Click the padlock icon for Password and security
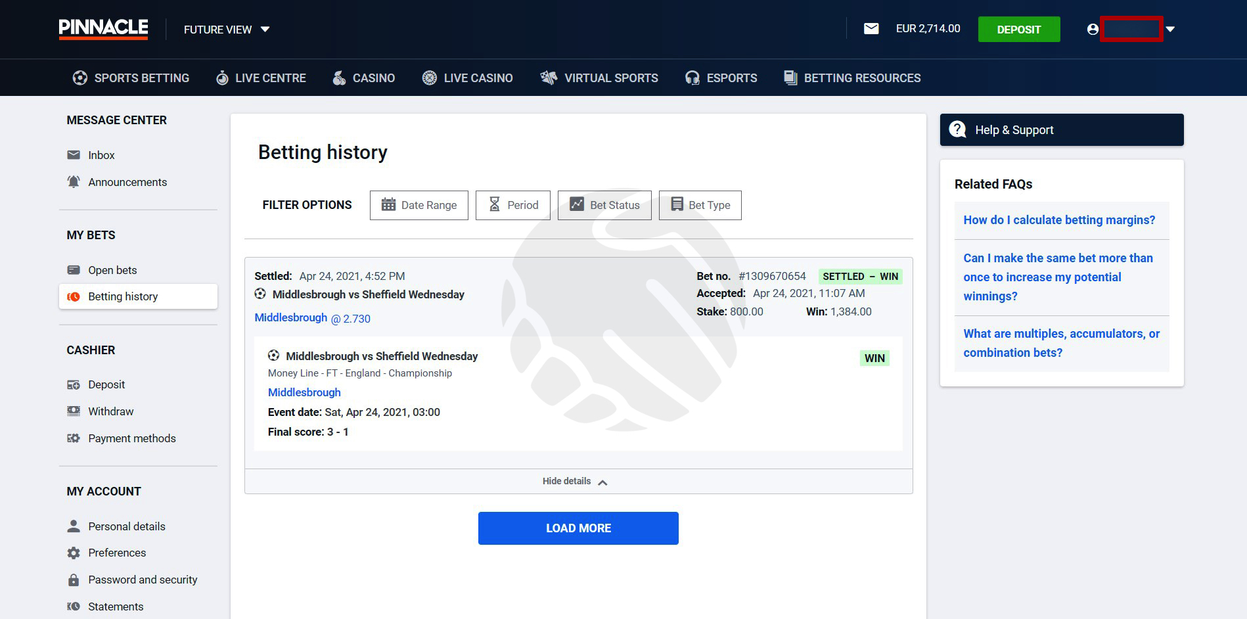 [74, 580]
